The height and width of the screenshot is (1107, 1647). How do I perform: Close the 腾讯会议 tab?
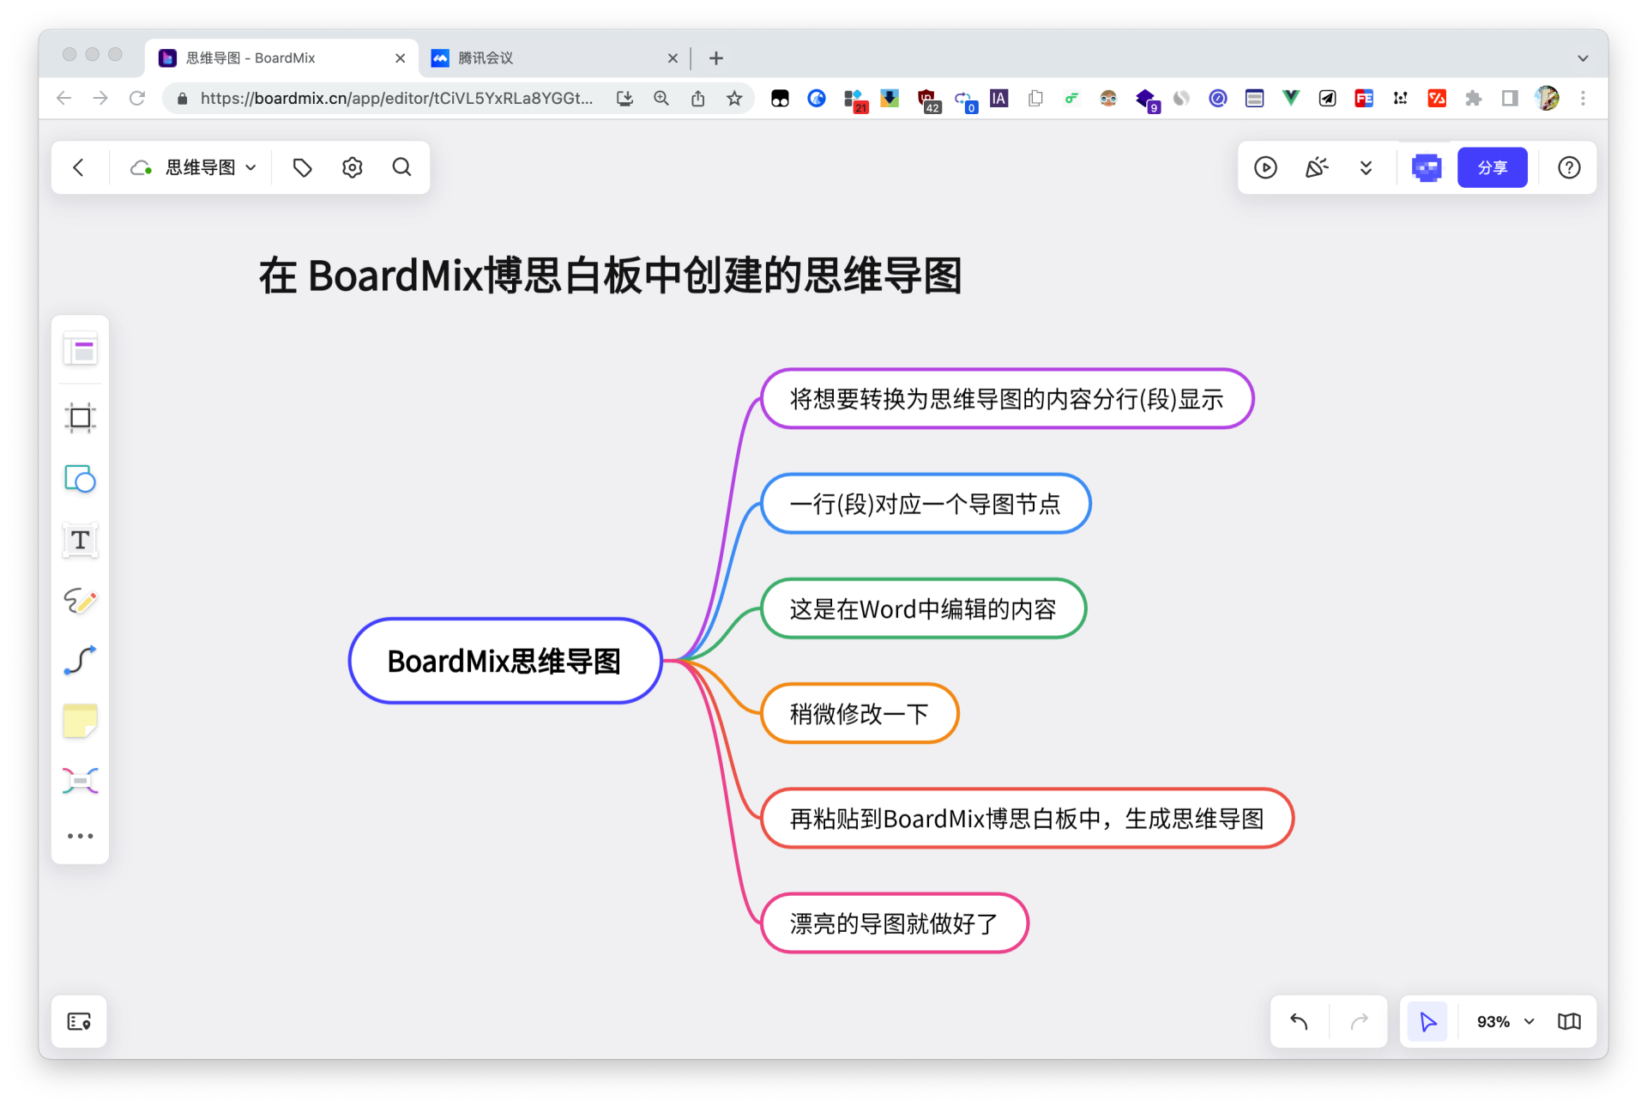click(x=673, y=58)
